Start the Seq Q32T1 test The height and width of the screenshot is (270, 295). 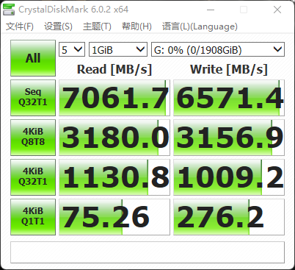33,98
